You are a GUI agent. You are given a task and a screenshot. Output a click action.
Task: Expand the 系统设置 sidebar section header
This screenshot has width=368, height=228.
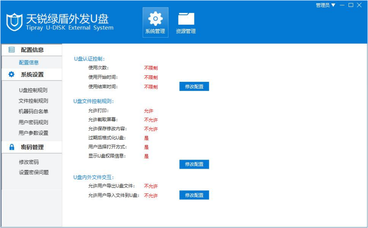click(x=32, y=74)
